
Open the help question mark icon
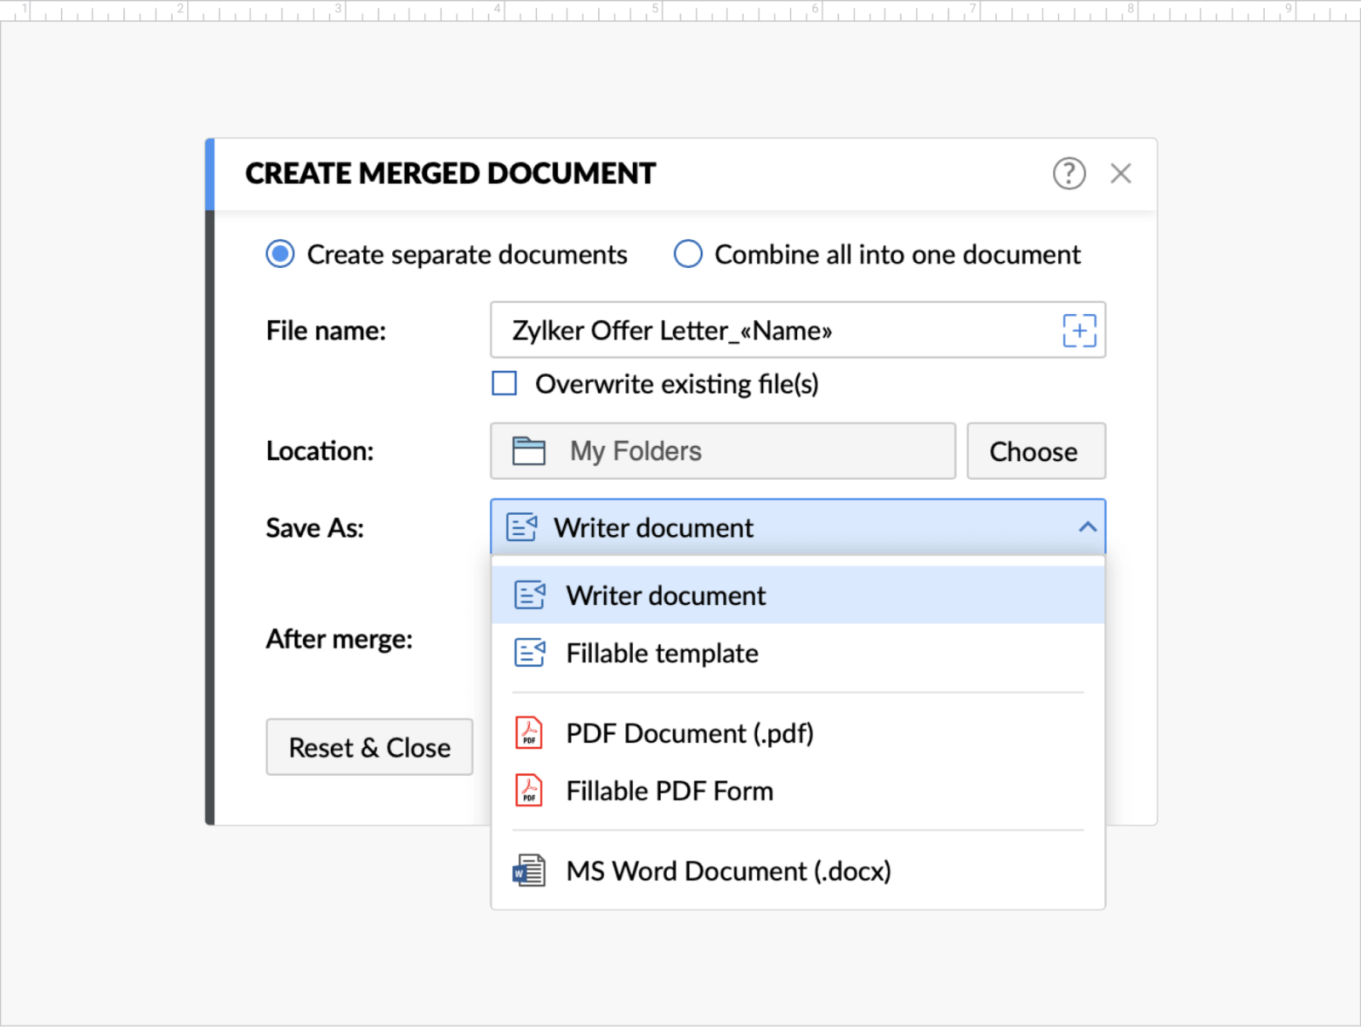[x=1069, y=174]
